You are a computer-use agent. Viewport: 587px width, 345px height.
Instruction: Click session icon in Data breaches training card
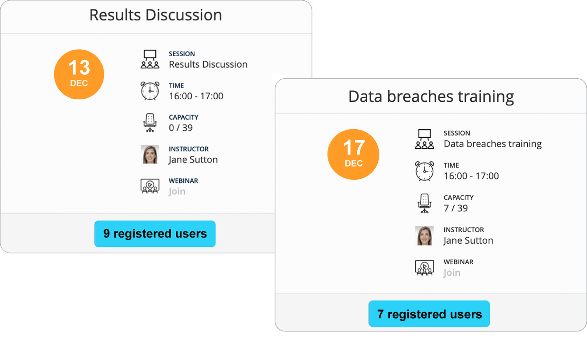(424, 139)
